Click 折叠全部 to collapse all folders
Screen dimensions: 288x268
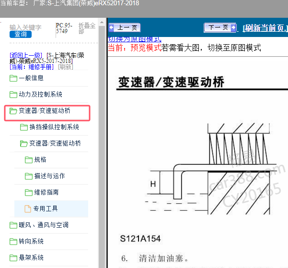[87, 28]
